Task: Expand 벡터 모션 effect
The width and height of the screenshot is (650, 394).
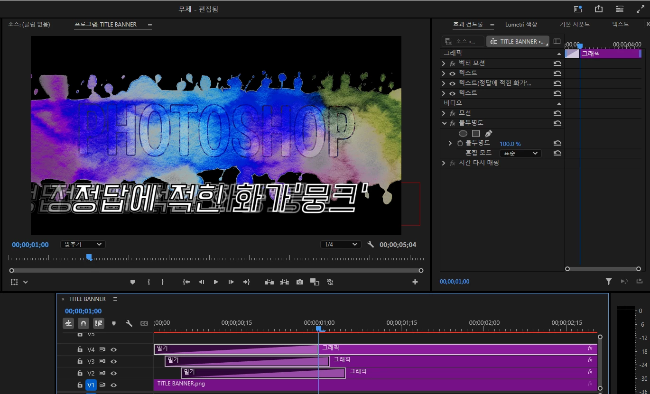Action: 444,63
